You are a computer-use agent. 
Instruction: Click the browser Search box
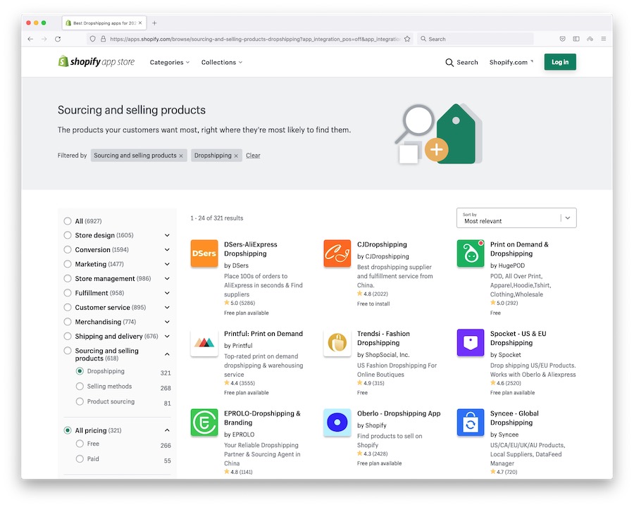point(475,39)
